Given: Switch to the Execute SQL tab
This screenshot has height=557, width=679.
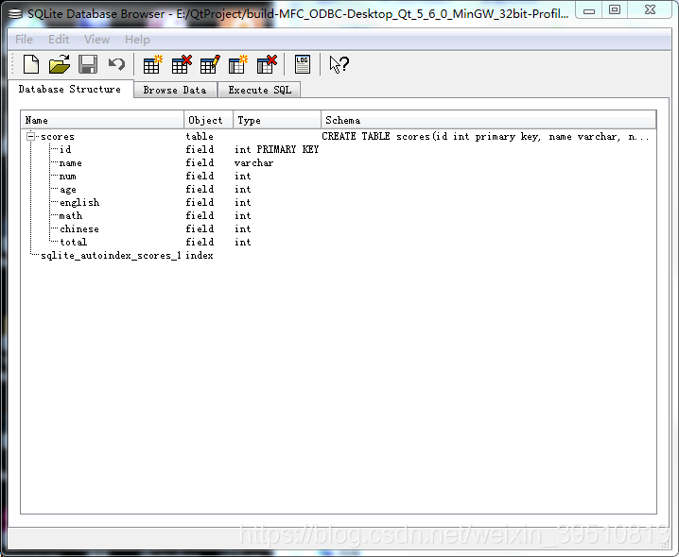Looking at the screenshot, I should click(x=259, y=90).
